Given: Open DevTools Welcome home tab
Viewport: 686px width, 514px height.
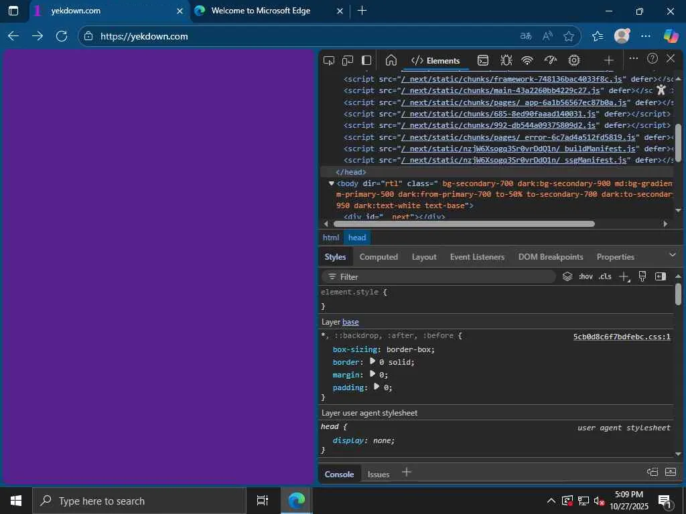Looking at the screenshot, I should click(x=391, y=60).
